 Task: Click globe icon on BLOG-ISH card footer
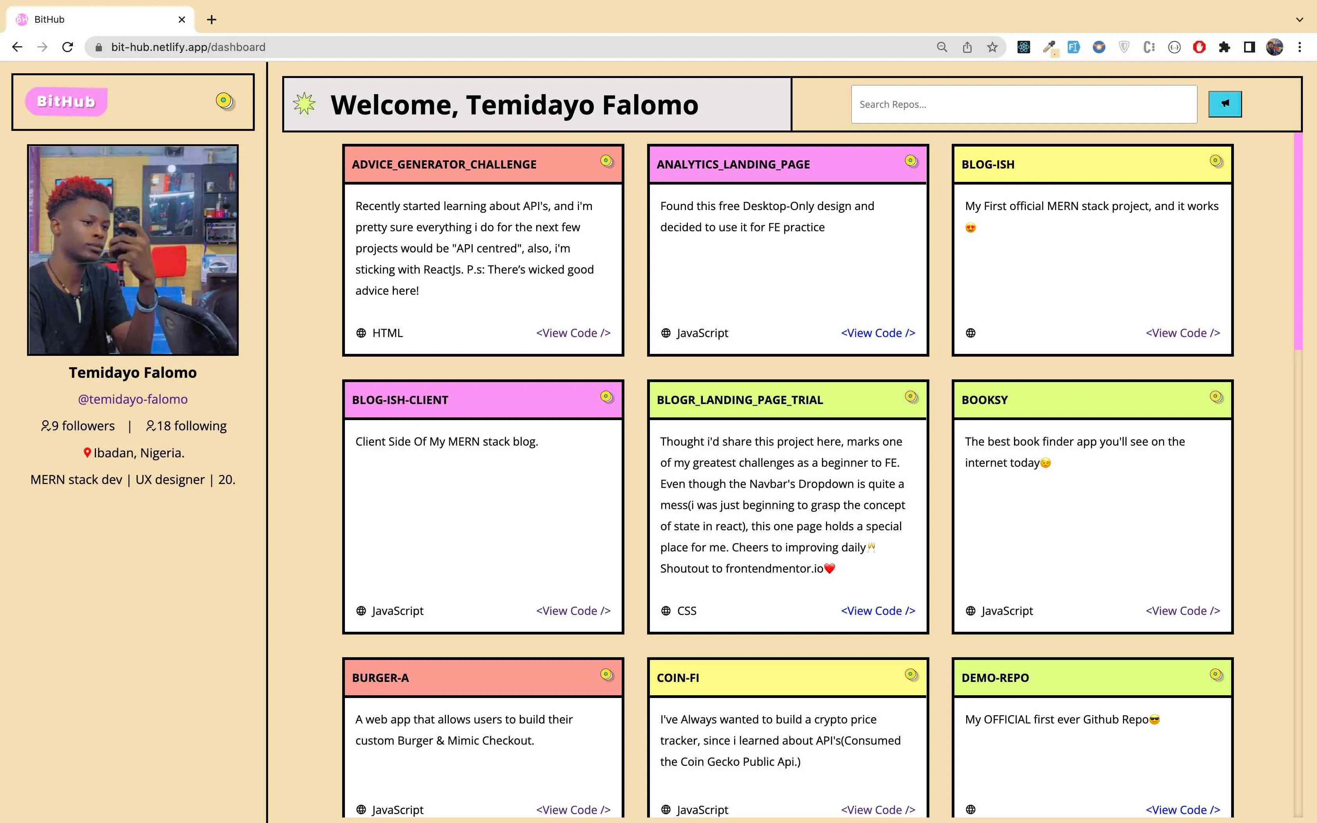pyautogui.click(x=971, y=333)
